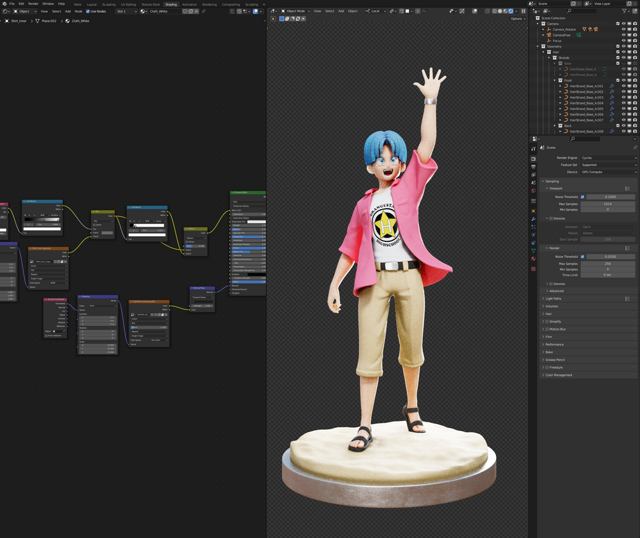The height and width of the screenshot is (538, 640).
Task: Open the Texture properties checker icon
Action: pyautogui.click(x=534, y=269)
